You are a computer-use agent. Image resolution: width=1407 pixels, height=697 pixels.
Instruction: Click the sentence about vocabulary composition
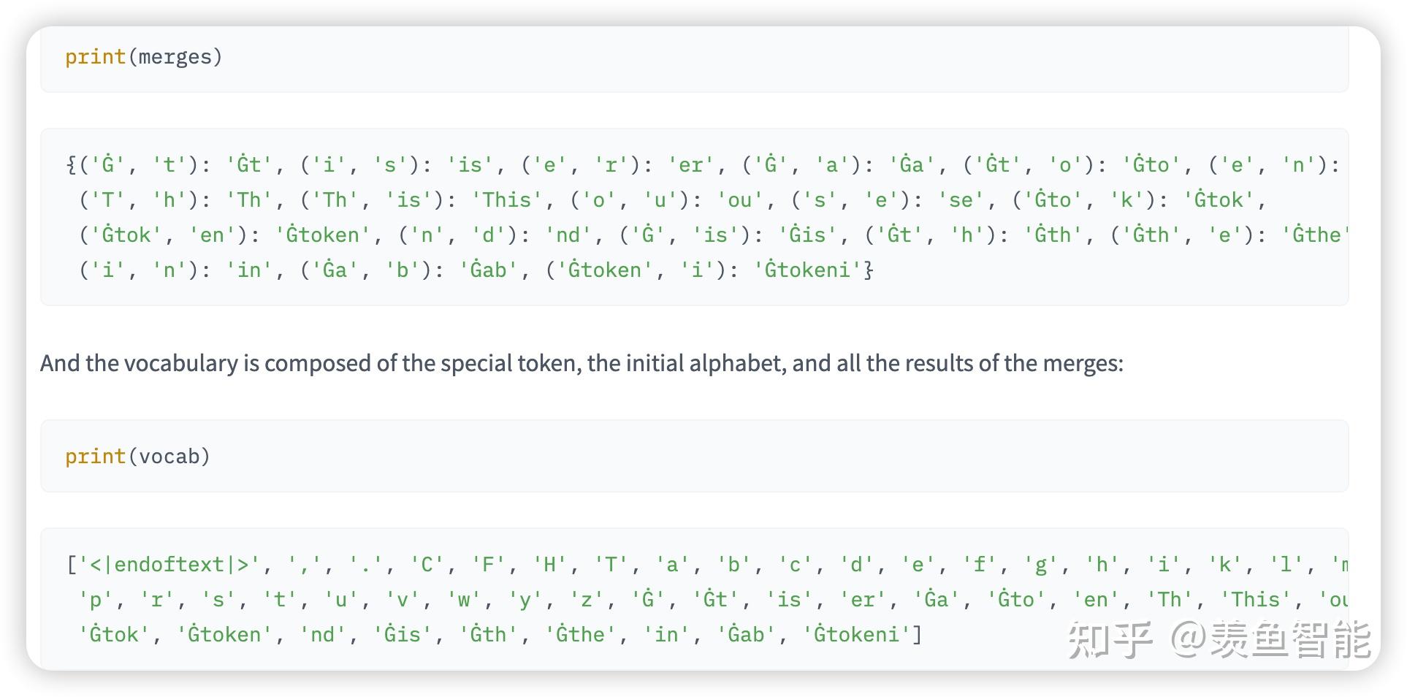click(x=582, y=363)
